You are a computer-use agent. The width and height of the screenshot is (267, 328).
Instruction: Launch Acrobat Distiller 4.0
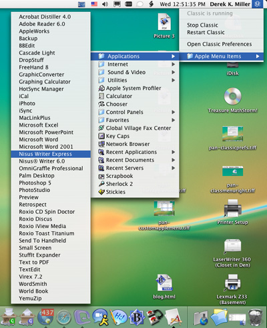pyautogui.click(x=51, y=17)
